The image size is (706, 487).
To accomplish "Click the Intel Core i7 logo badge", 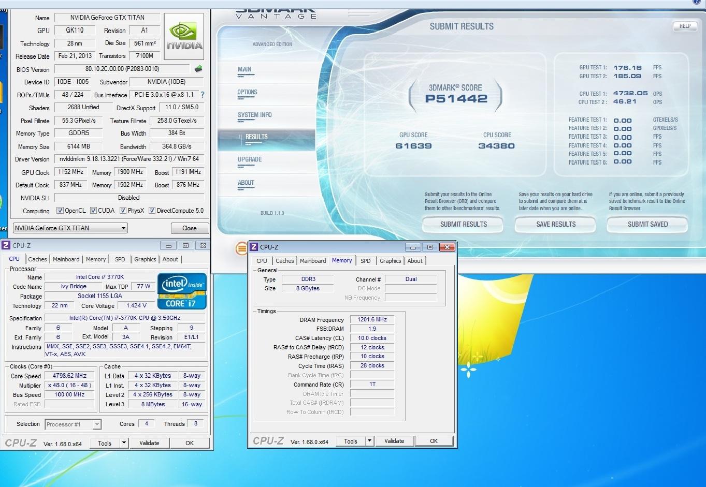I will pyautogui.click(x=182, y=291).
